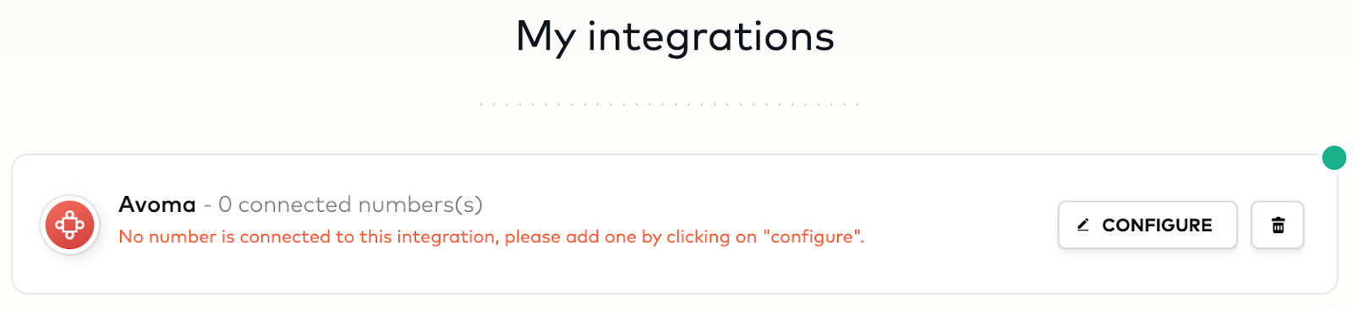Screen dimensions: 1353x309
Task: Click the CONFIGURE text label
Action: click(1157, 225)
